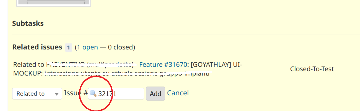Viewport: 360px width, 111px height.
Task: Click the Related issues count badge
Action: (x=69, y=48)
